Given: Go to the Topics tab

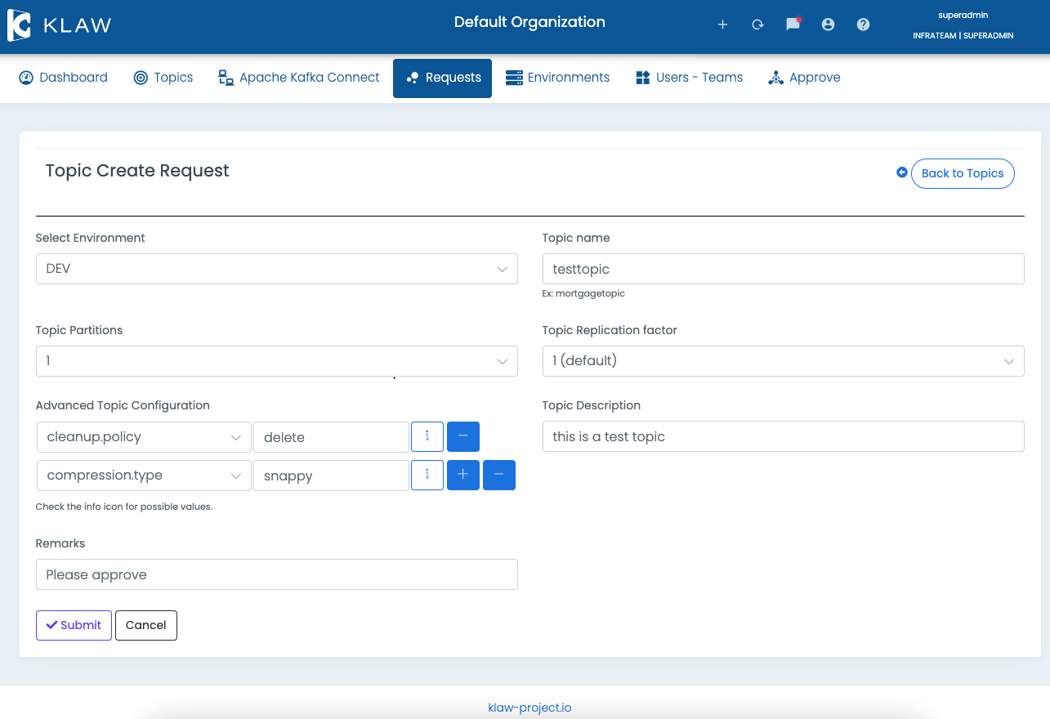Looking at the screenshot, I should click(163, 78).
